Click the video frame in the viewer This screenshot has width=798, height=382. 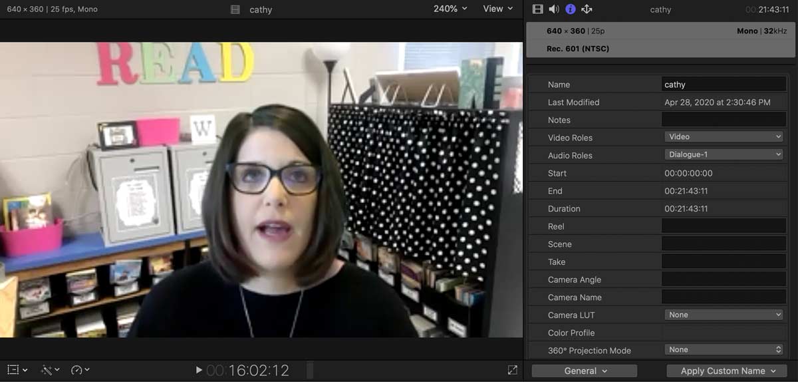[x=261, y=190]
